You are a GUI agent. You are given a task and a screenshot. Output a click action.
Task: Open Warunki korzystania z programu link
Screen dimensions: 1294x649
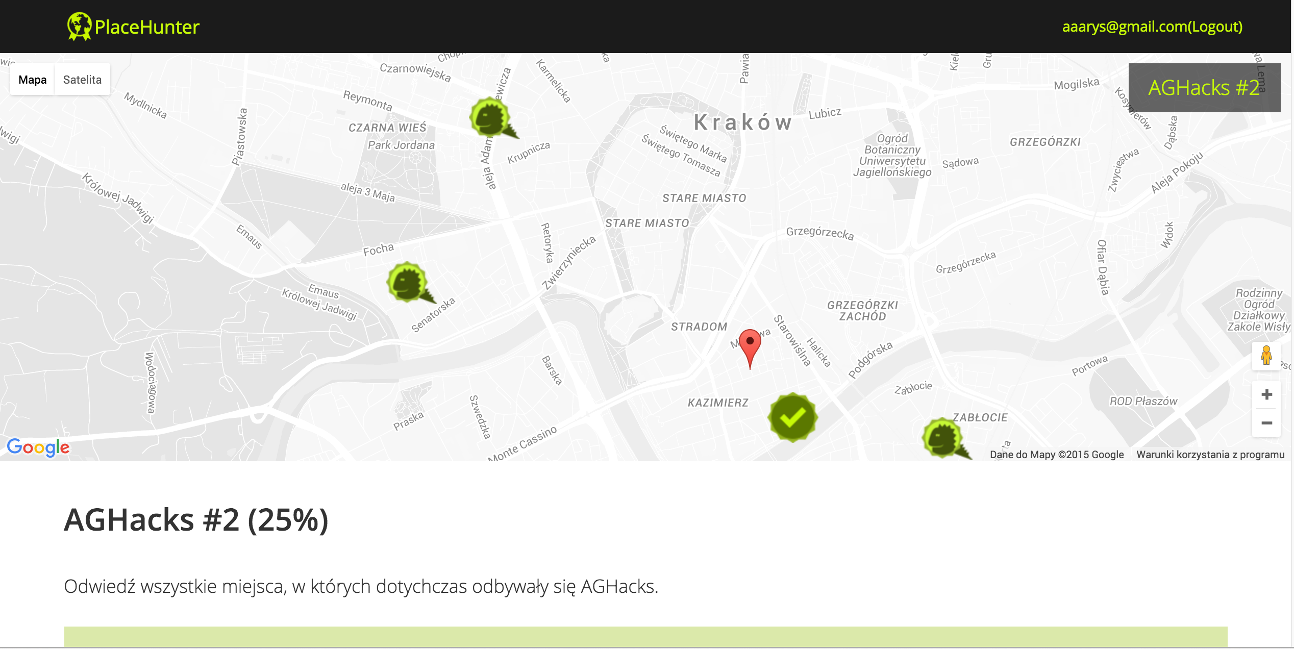[x=1210, y=455]
